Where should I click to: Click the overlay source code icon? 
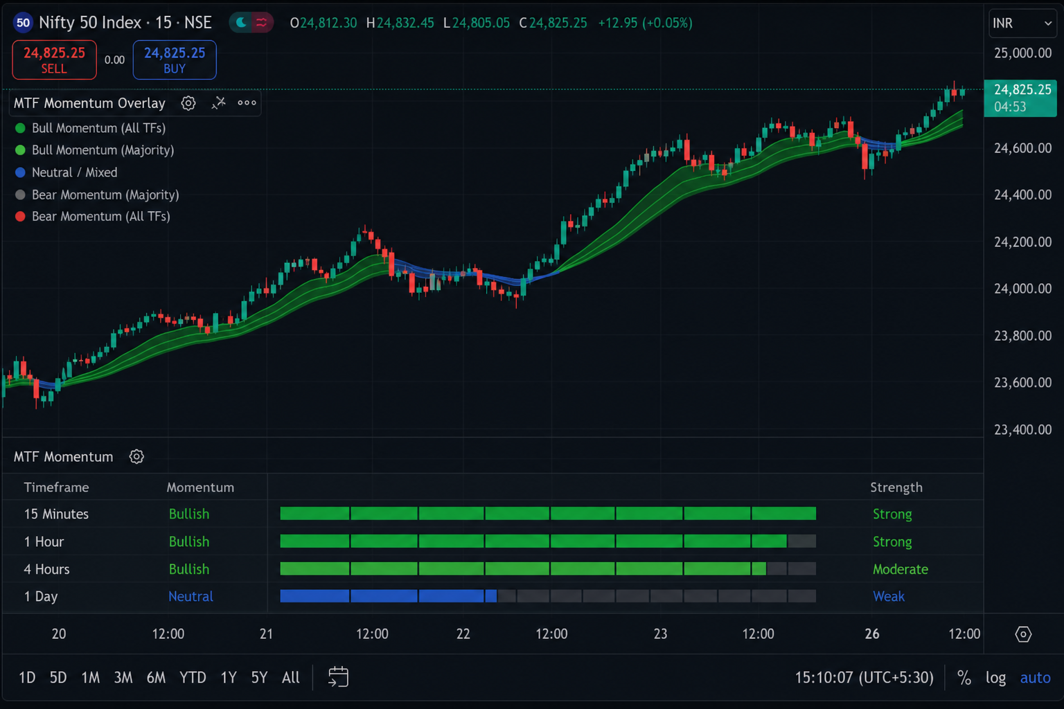click(x=218, y=103)
